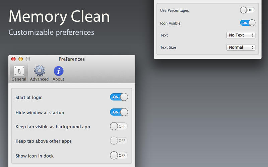Switch to the Advanced tab label
This screenshot has width=268, height=167.
point(39,79)
